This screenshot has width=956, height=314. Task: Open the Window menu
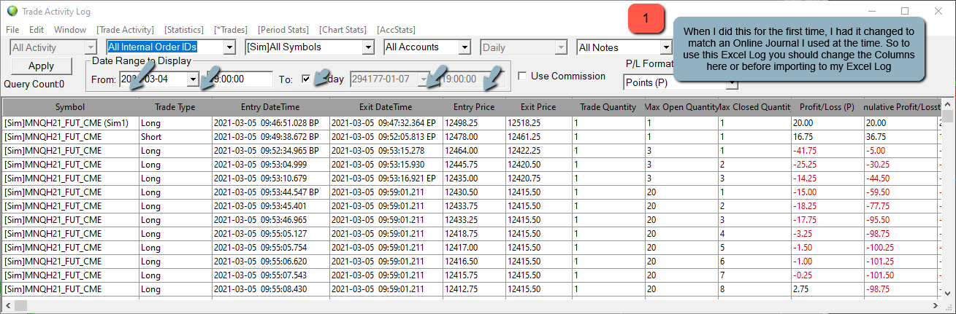pyautogui.click(x=70, y=30)
